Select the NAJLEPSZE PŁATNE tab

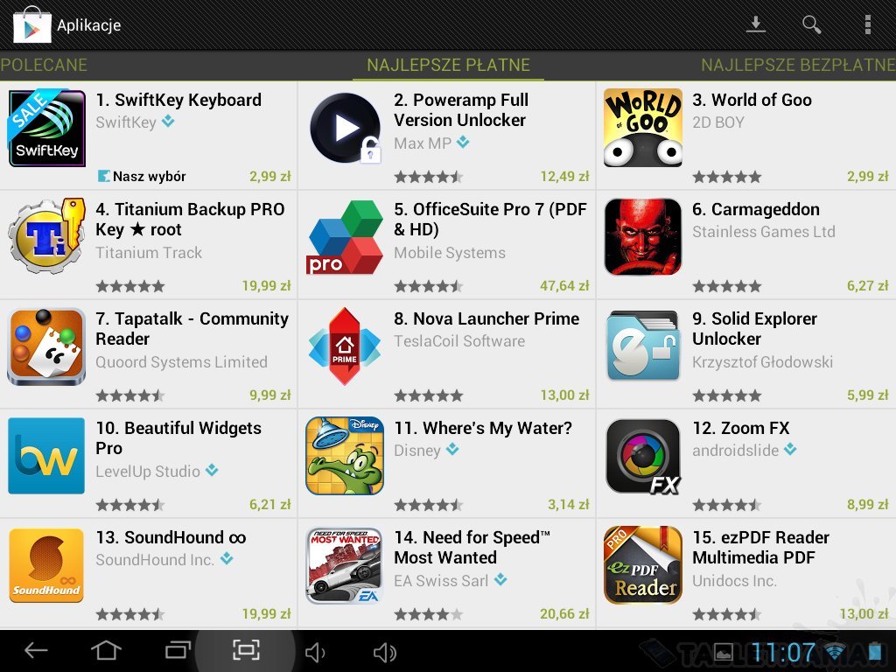(448, 65)
